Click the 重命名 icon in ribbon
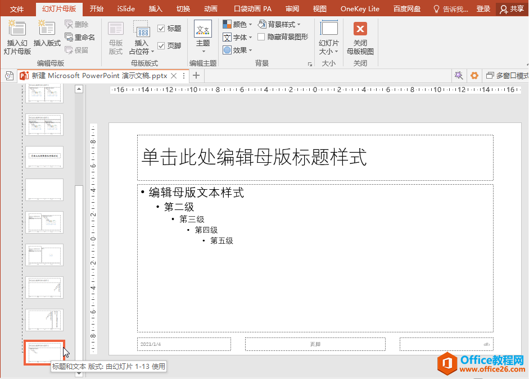The width and height of the screenshot is (529, 379). click(69, 37)
